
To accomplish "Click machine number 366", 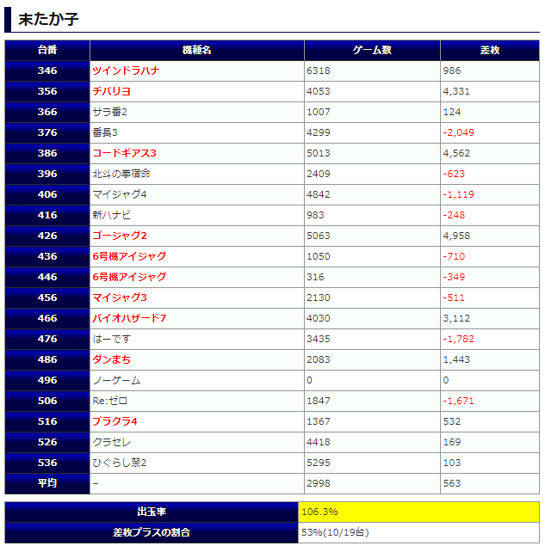I will 47,112.
